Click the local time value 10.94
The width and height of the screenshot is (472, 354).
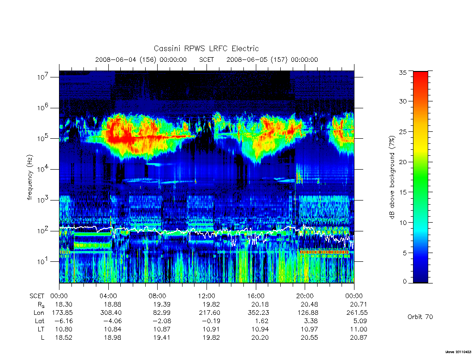click(x=260, y=329)
